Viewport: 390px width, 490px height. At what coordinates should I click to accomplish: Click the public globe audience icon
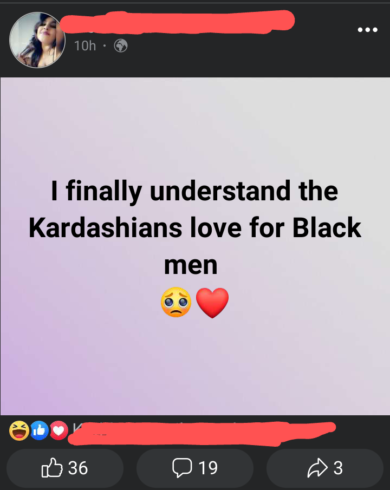point(121,45)
